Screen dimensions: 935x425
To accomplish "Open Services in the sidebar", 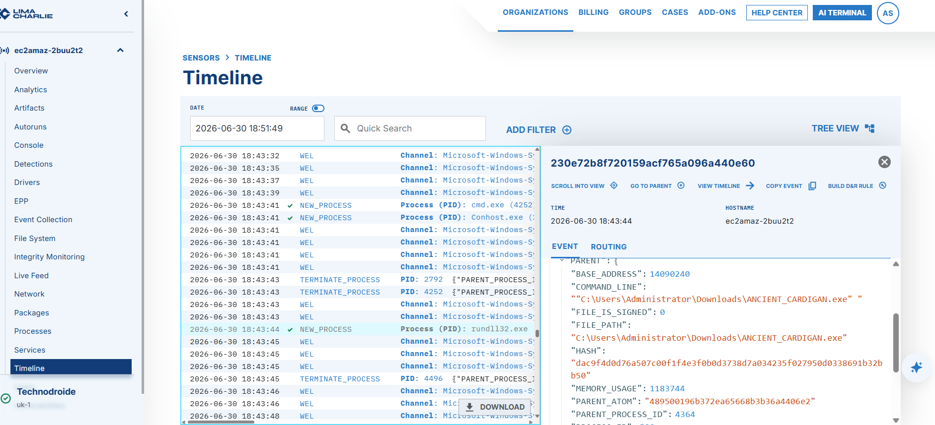I will (x=30, y=350).
